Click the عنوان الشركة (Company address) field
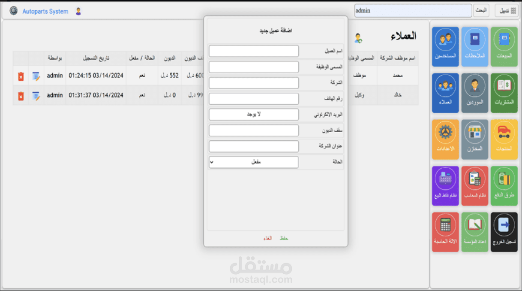Screen dimensions: 522x291 coord(254,146)
